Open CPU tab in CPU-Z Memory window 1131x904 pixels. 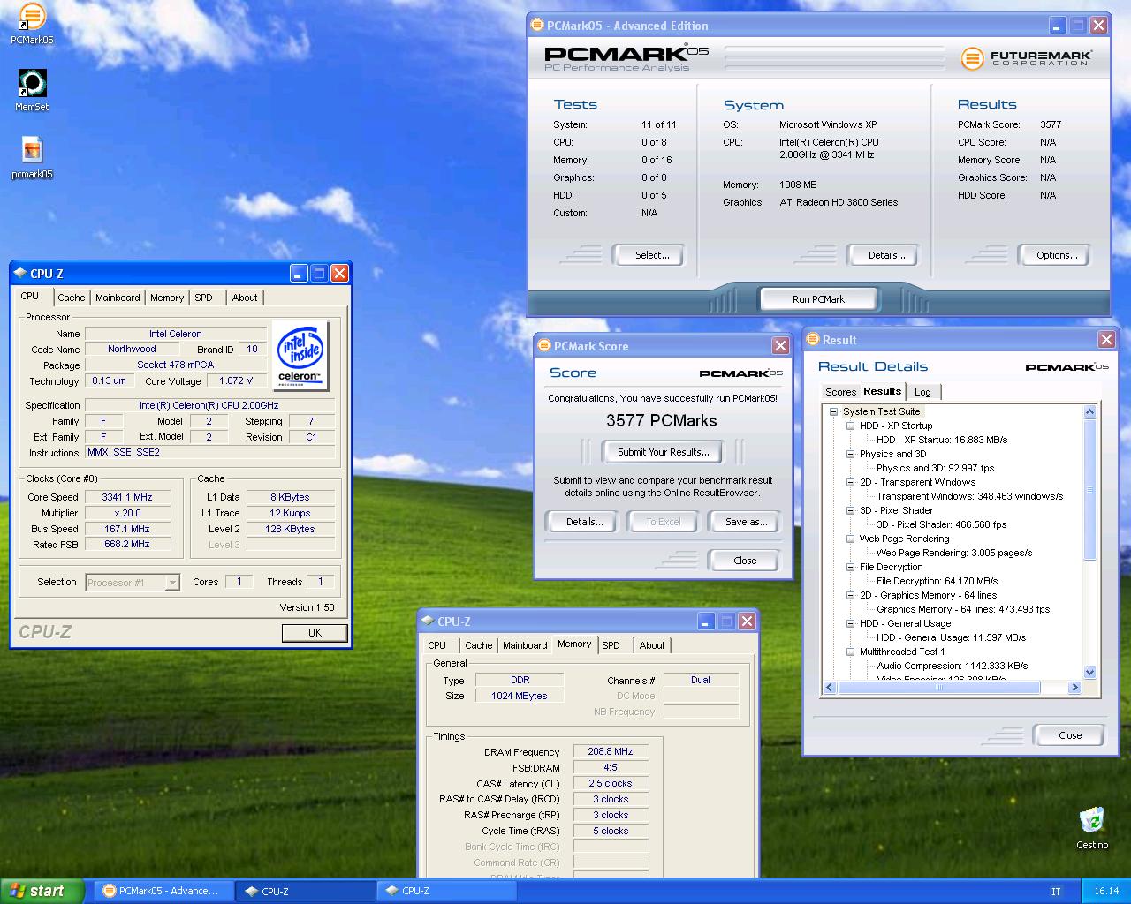coord(437,645)
